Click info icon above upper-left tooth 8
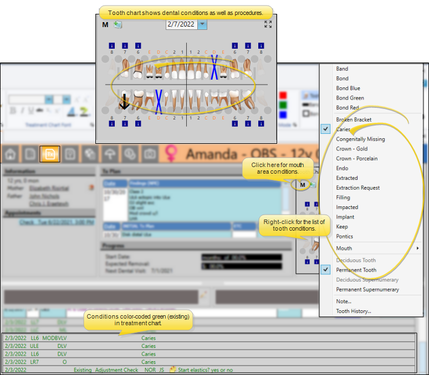Viewport: 429px width, 375px height. tap(111, 45)
